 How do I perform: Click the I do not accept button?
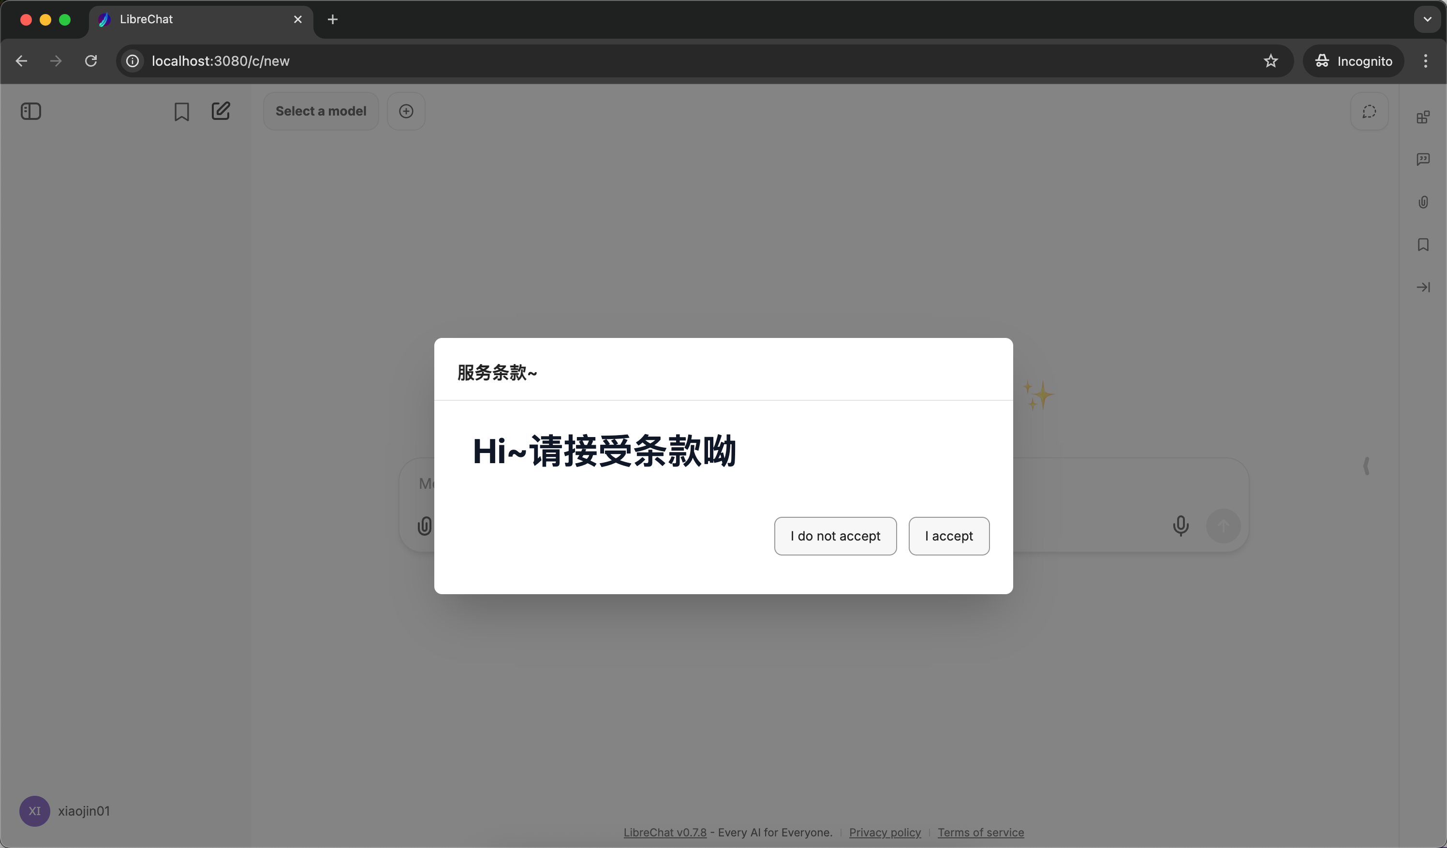(835, 536)
